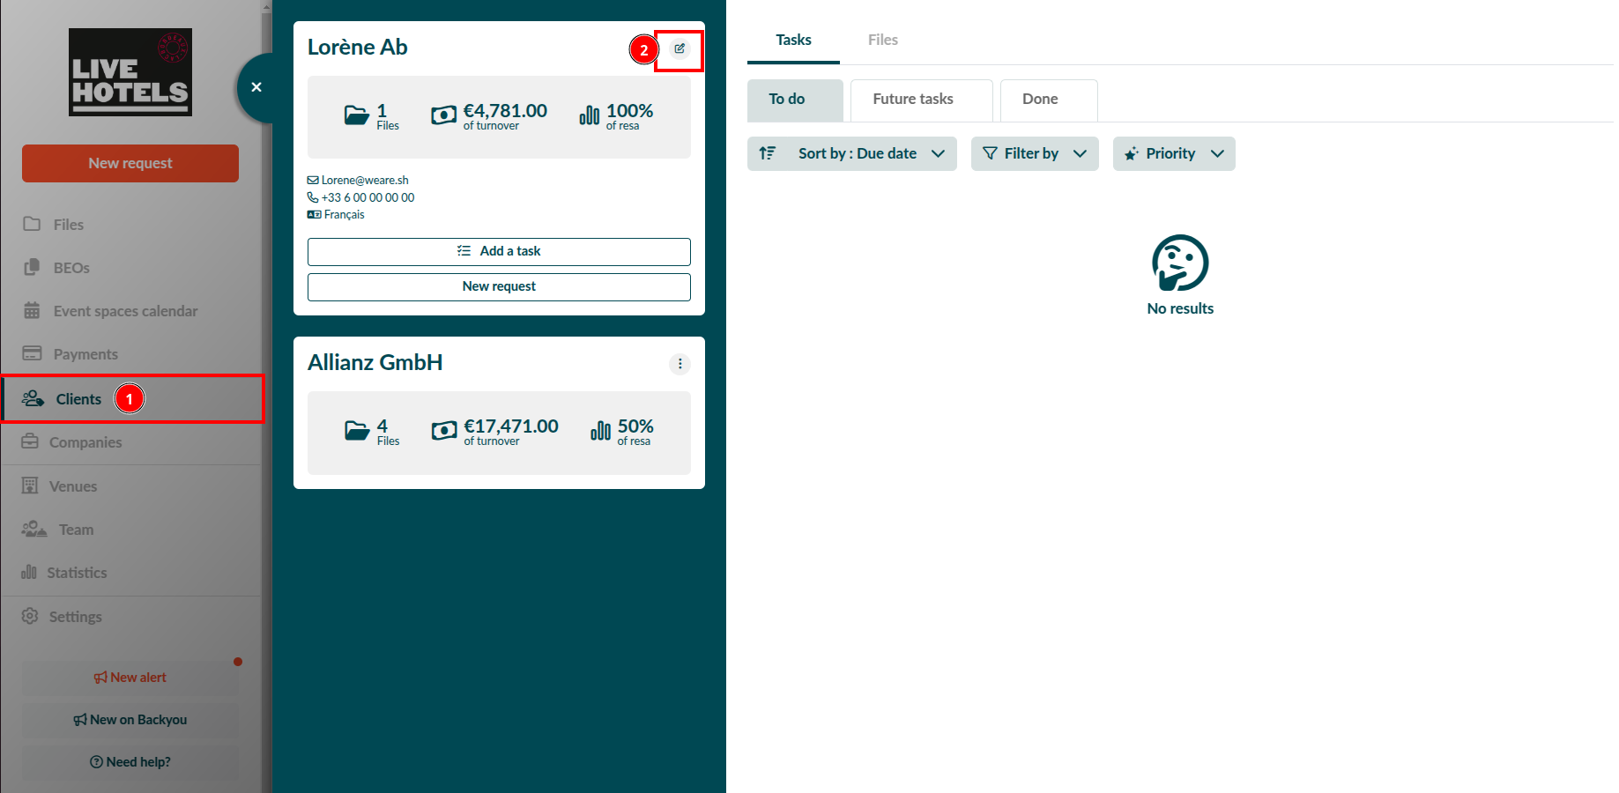Close the client panel with the X button

click(256, 87)
